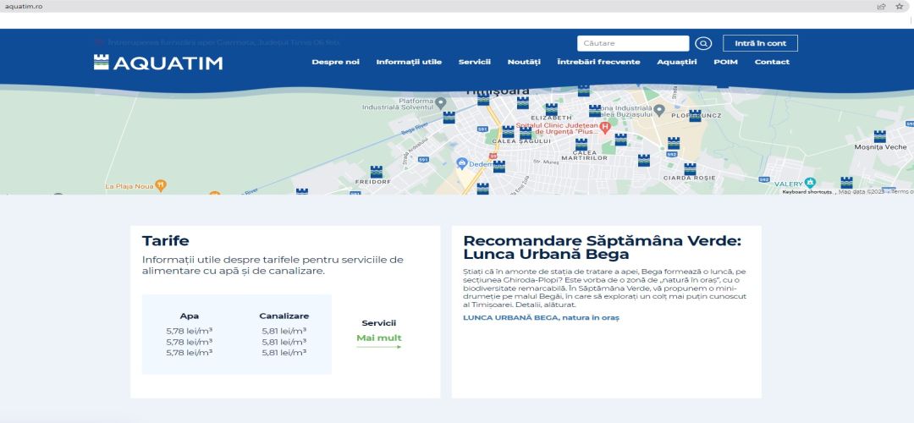Image resolution: width=914 pixels, height=423 pixels.
Task: Open the Servicii menu in the header
Action: coord(475,62)
